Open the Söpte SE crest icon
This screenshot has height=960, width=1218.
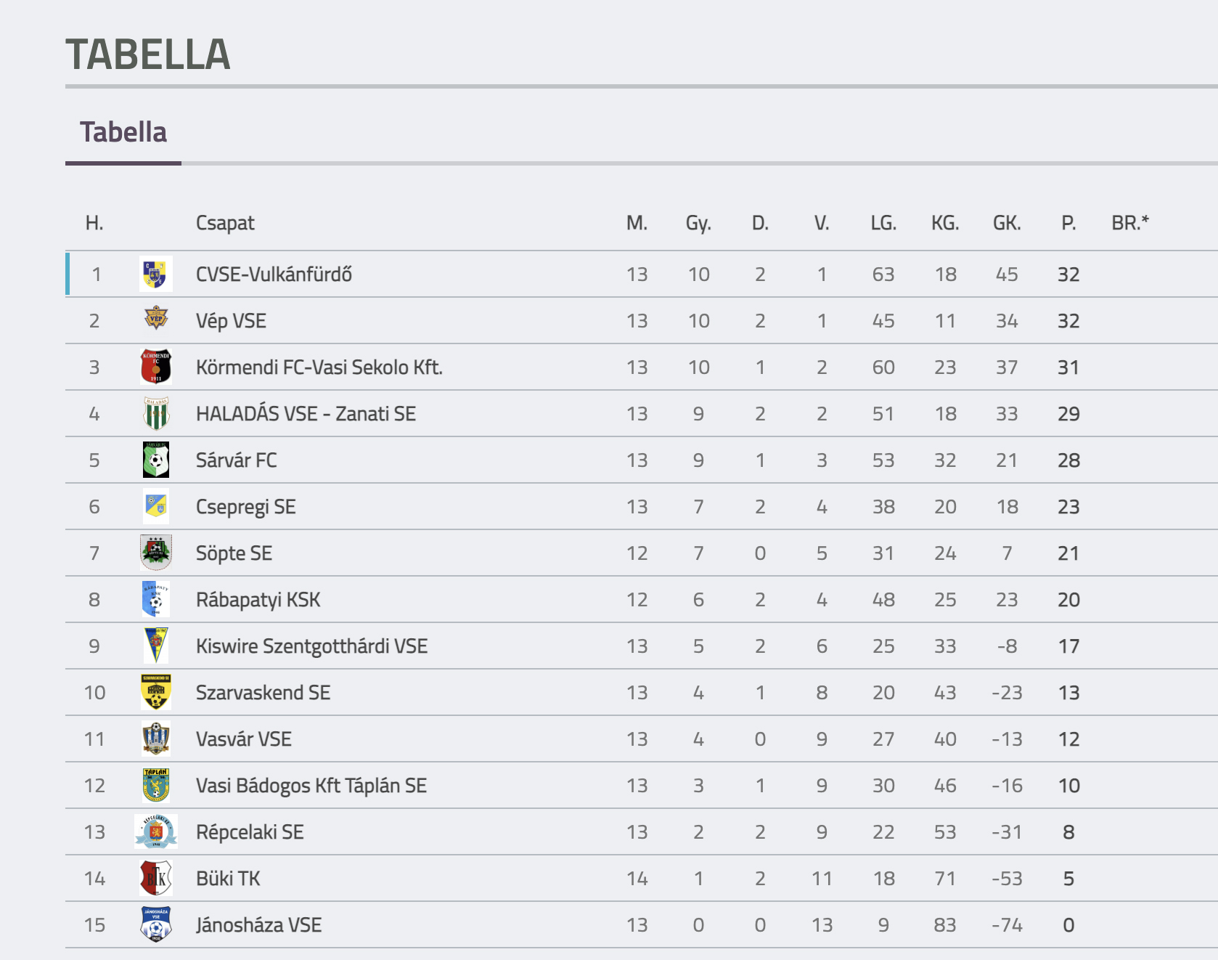[x=156, y=553]
